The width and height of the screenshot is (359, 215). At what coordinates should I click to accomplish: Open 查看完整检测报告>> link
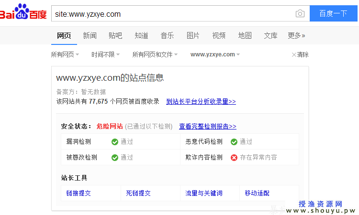click(x=208, y=126)
